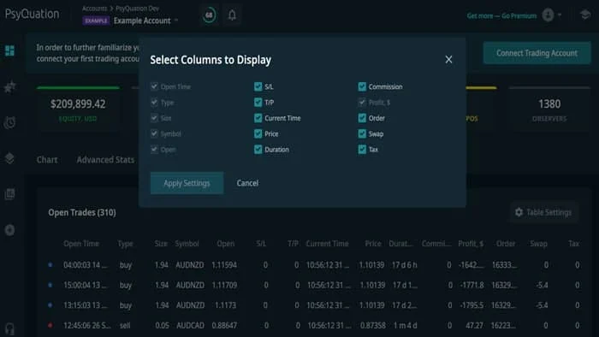The height and width of the screenshot is (337, 599).
Task: Select the 0.05 size cell
Action: 162,326
